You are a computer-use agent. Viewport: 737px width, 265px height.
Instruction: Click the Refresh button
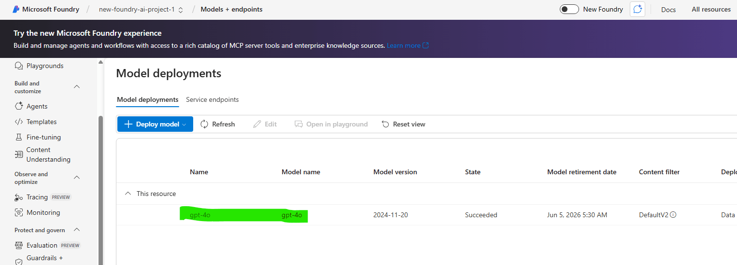point(218,124)
